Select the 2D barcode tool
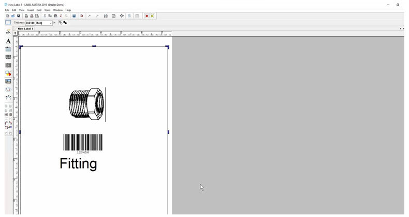The image size is (409, 217). (x=8, y=65)
